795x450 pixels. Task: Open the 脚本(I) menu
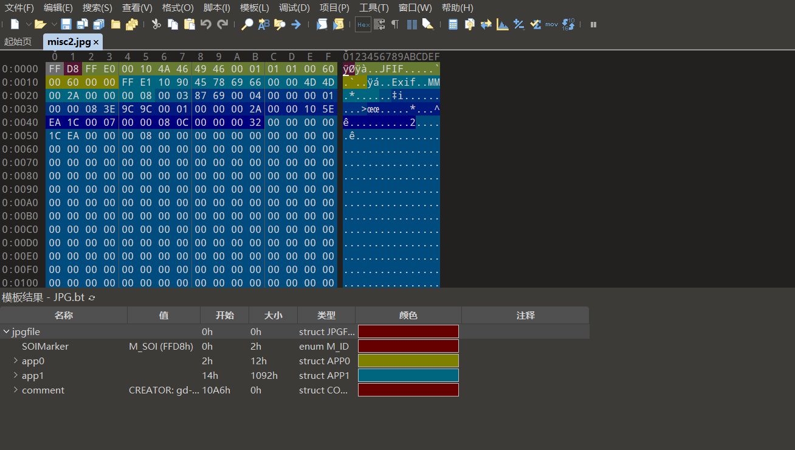pos(217,8)
